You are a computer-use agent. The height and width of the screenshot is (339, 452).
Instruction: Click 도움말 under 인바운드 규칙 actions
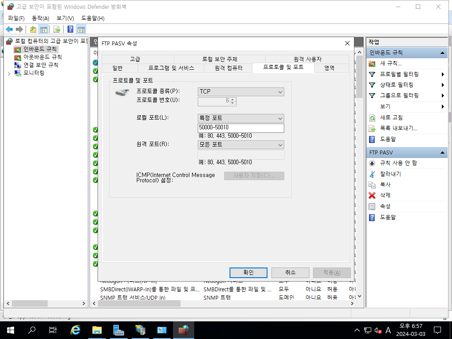[x=388, y=139]
